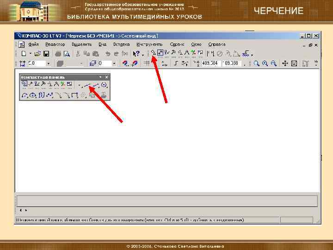
Task: Open Компактная панель options dropdown arrow
Action: [x=100, y=77]
